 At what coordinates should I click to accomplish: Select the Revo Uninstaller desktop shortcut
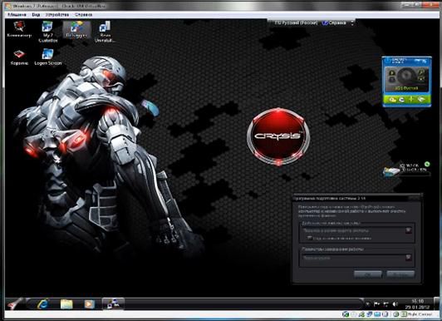click(x=105, y=32)
